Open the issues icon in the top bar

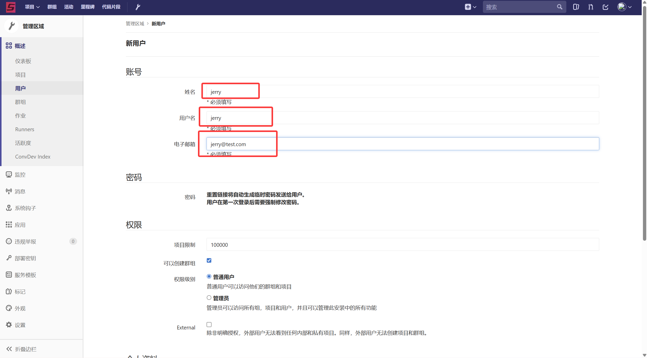[576, 7]
